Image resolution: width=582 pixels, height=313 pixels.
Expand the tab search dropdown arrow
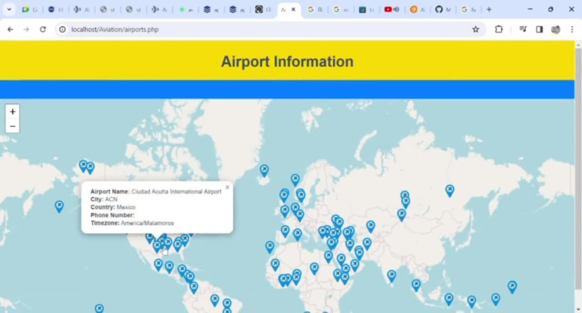coord(9,9)
